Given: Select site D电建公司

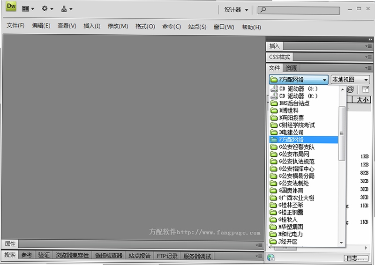Looking at the screenshot, I should 304,132.
